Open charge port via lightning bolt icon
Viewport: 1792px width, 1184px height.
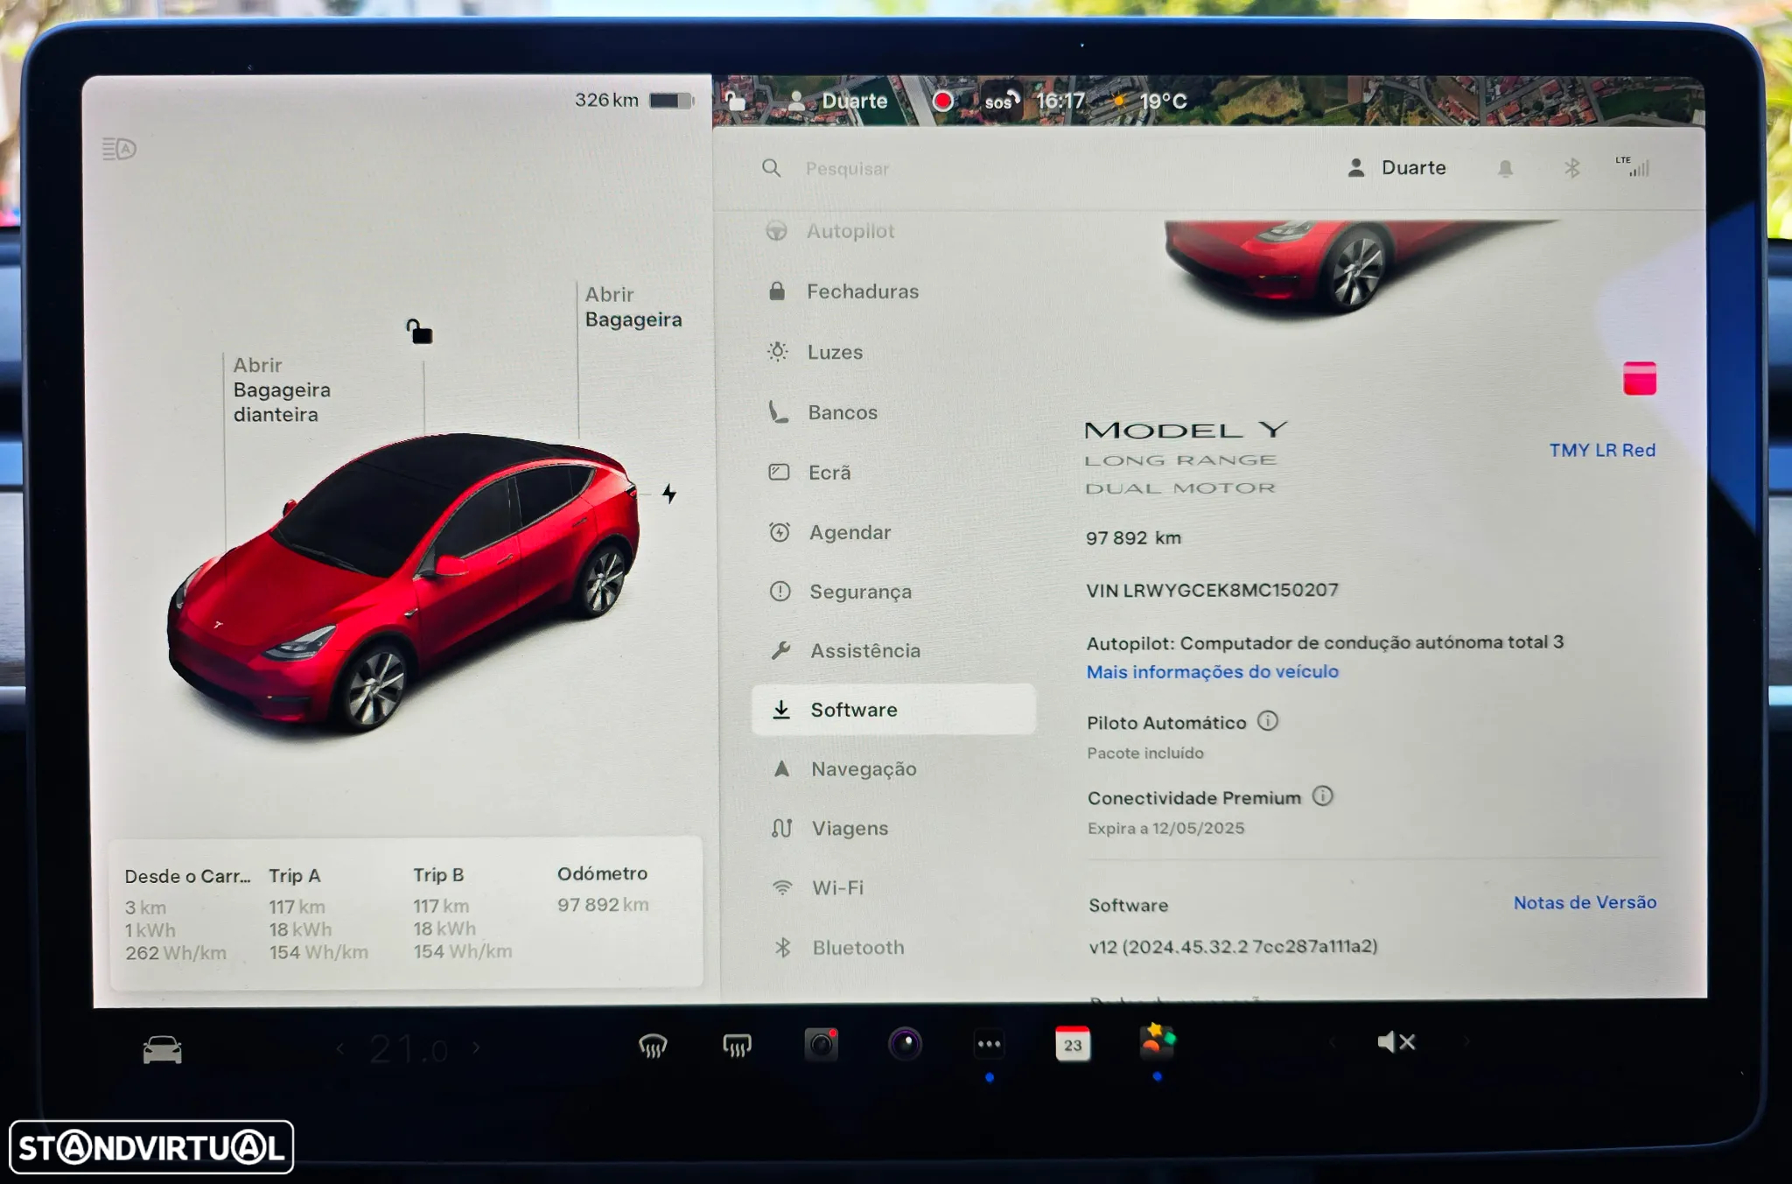point(669,494)
